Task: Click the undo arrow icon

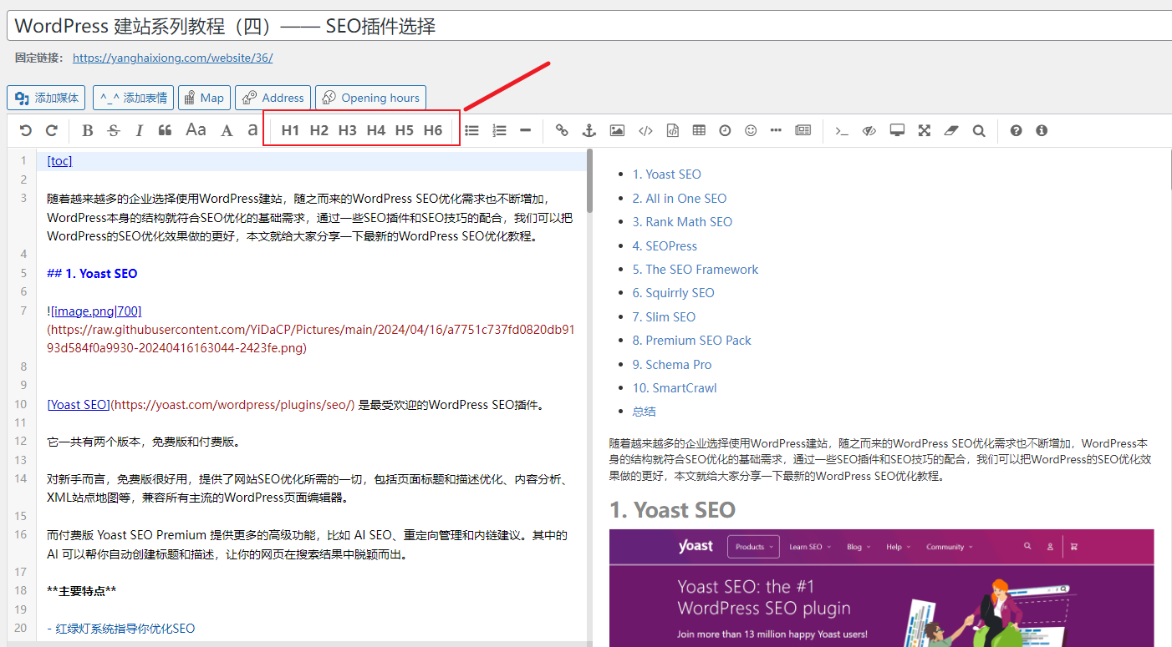Action: pyautogui.click(x=26, y=130)
